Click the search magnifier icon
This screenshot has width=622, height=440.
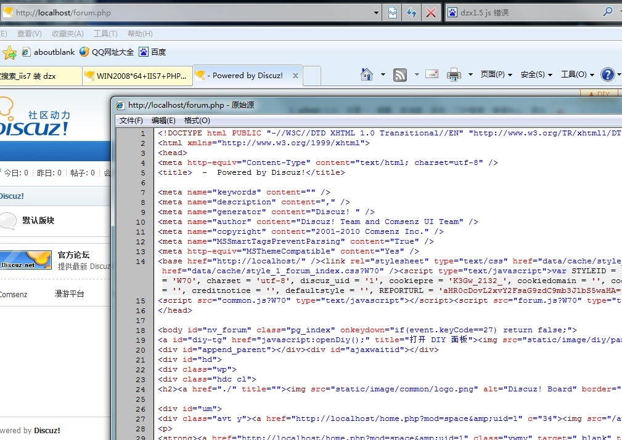coord(608,12)
